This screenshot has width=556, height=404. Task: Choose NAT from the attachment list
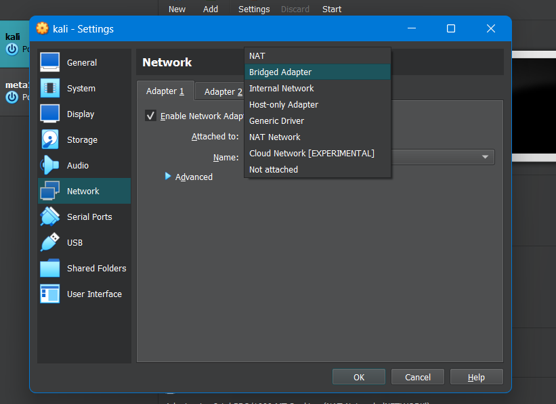(318, 56)
